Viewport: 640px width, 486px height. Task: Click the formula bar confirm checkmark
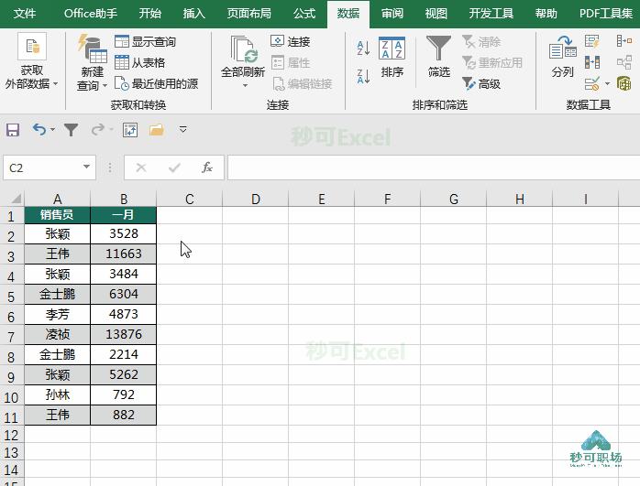(x=174, y=167)
